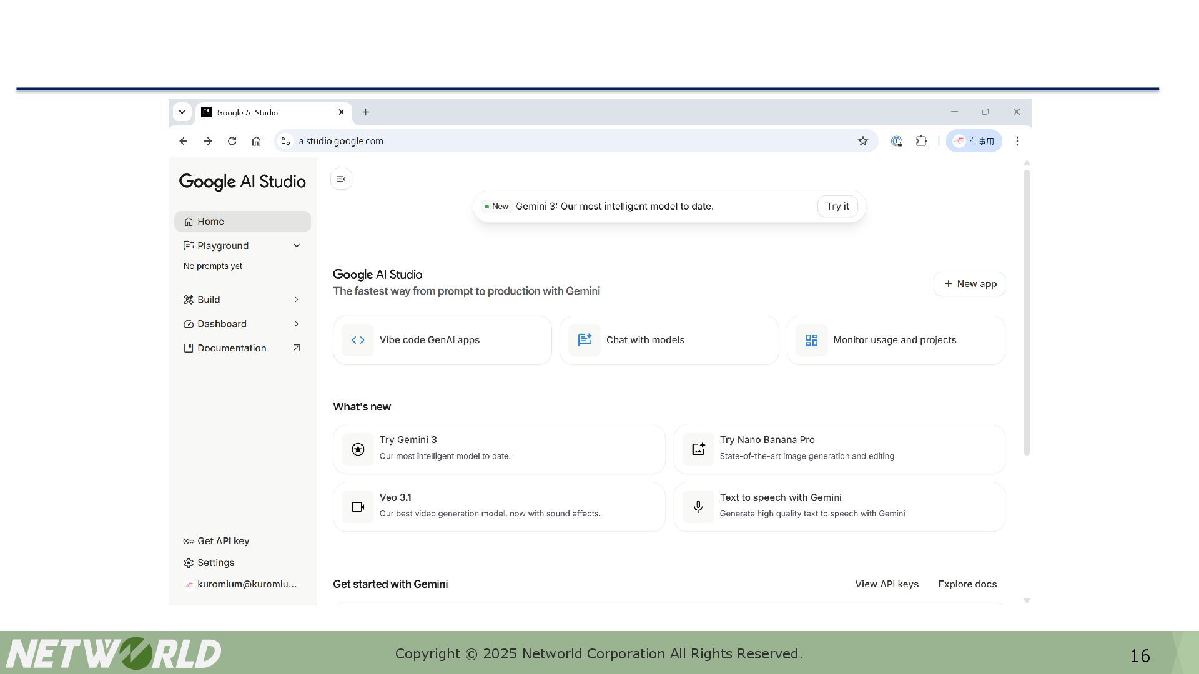Expand the Build submenu arrow
This screenshot has width=1199, height=674.
tap(297, 300)
